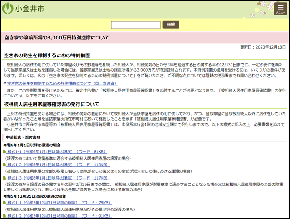Screen dimensions: 290x219
Task: Click the file icon beside 様式1-2 (91KB)
Action: click(x=5, y=216)
